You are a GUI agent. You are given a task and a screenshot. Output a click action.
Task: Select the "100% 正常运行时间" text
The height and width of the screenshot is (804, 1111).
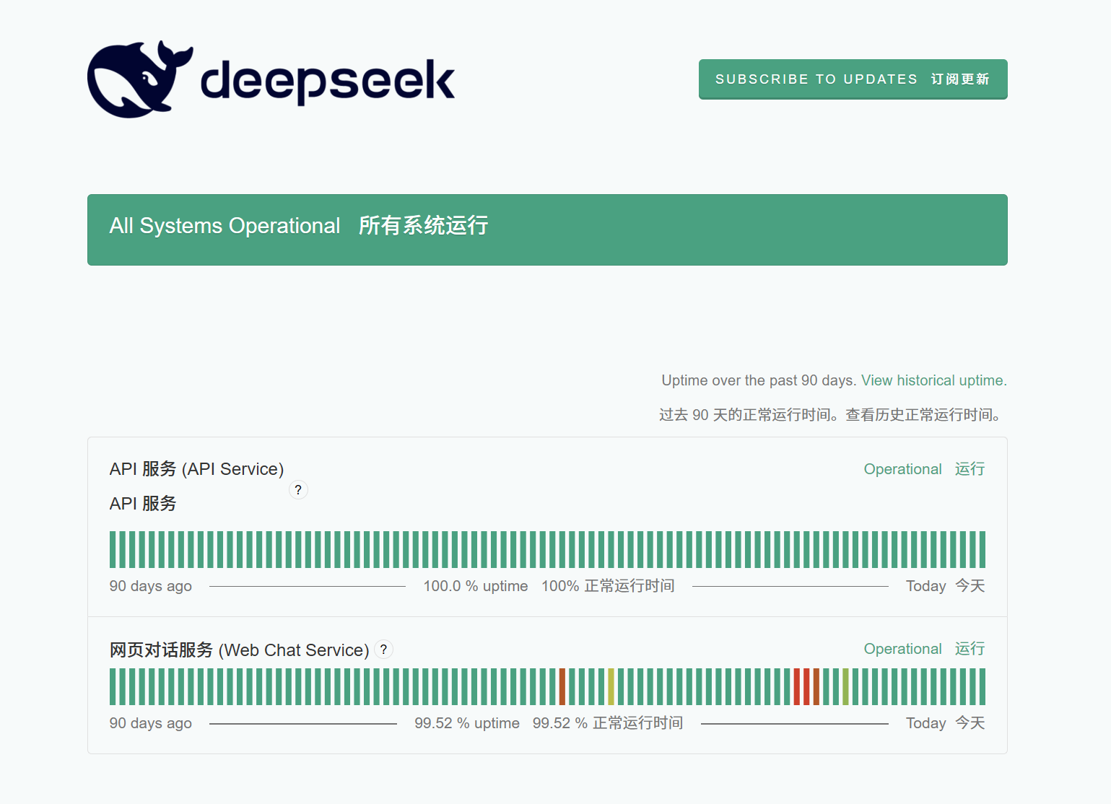click(x=608, y=586)
